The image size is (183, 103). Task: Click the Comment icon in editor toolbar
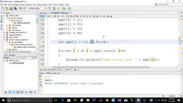[108, 16]
